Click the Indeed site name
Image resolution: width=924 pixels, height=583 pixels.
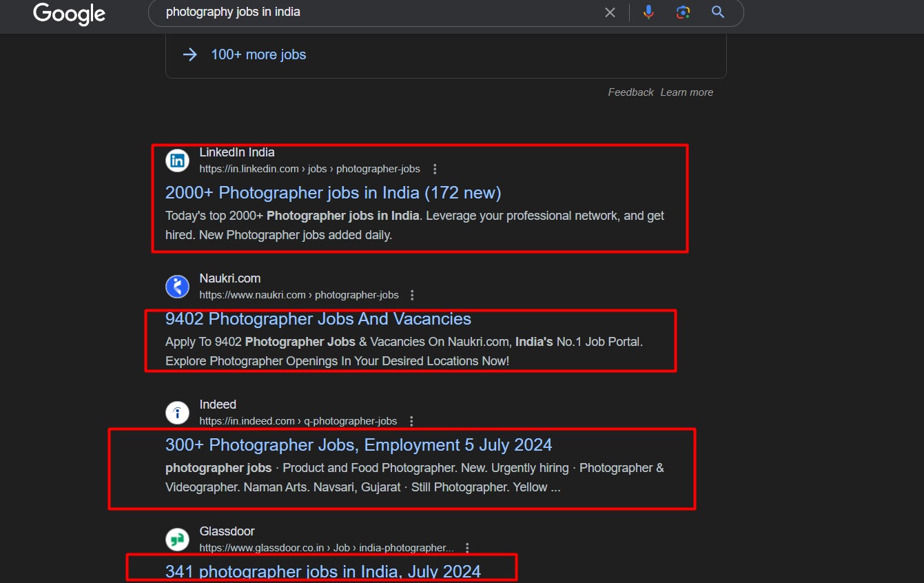click(x=218, y=405)
